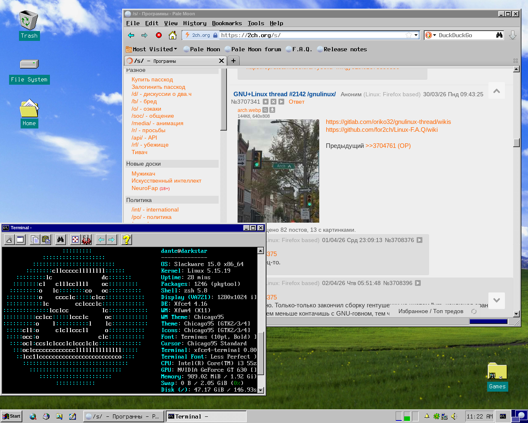This screenshot has height=423, width=528.
Task: Close the /s/ Программы tab
Action: click(222, 61)
